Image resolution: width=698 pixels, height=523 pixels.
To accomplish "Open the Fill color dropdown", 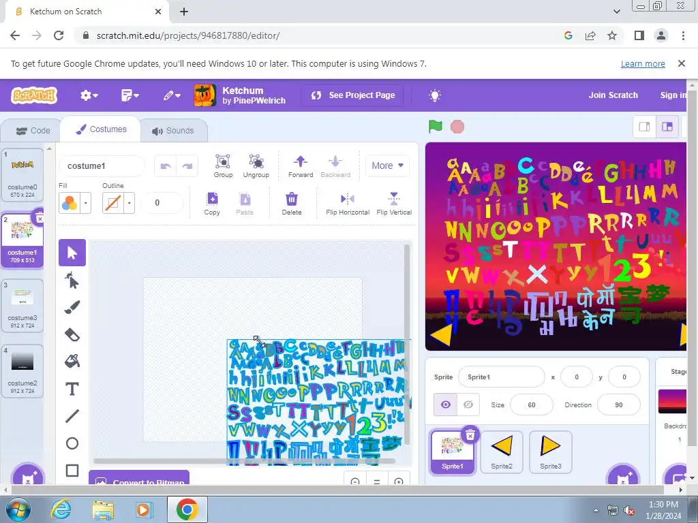I will click(x=85, y=203).
